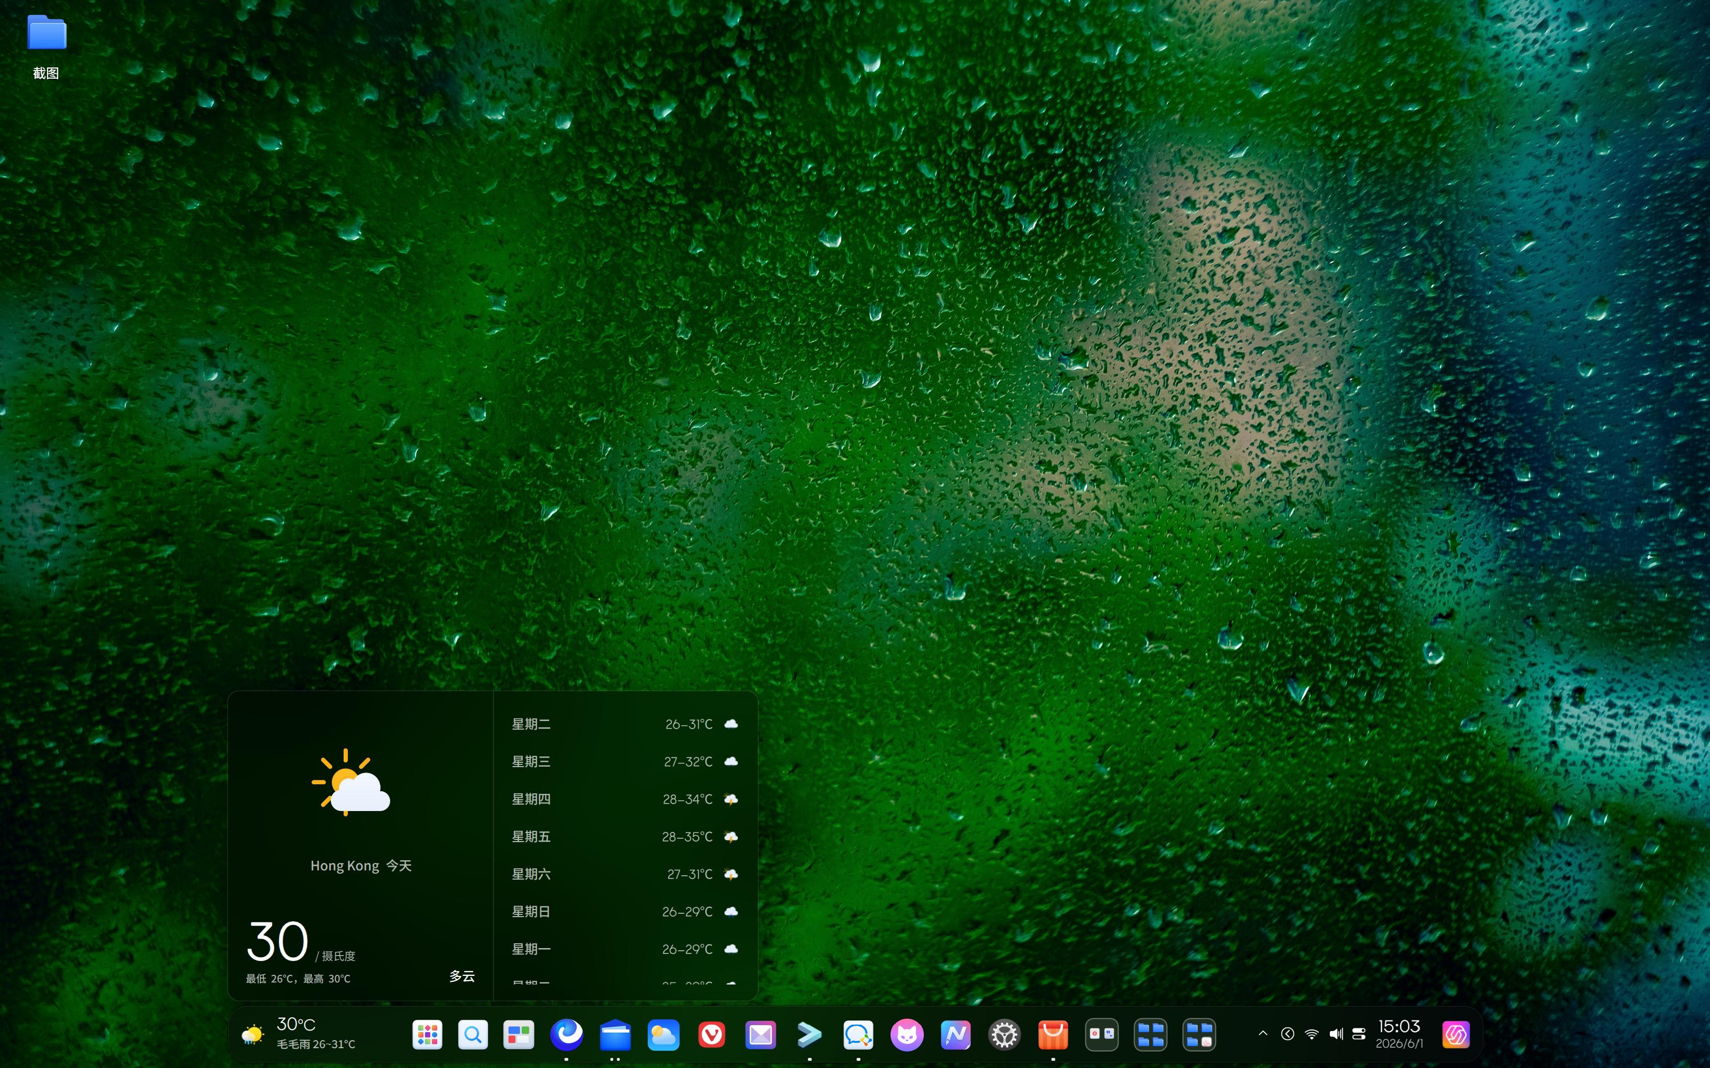Click the 28–35°C temperature value

click(x=687, y=837)
